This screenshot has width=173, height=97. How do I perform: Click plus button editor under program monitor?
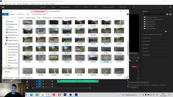137,61
